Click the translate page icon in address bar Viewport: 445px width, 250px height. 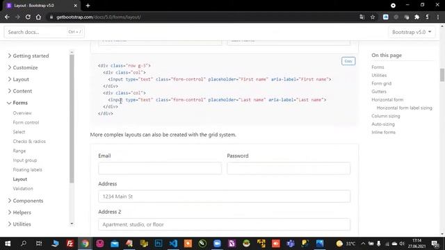pos(362,17)
